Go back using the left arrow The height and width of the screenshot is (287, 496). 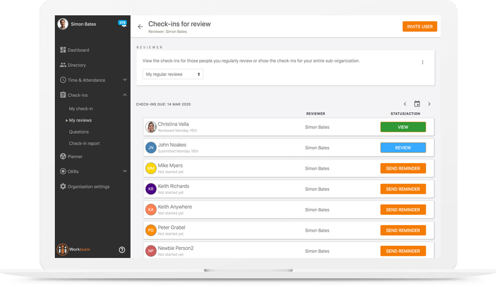pos(140,26)
